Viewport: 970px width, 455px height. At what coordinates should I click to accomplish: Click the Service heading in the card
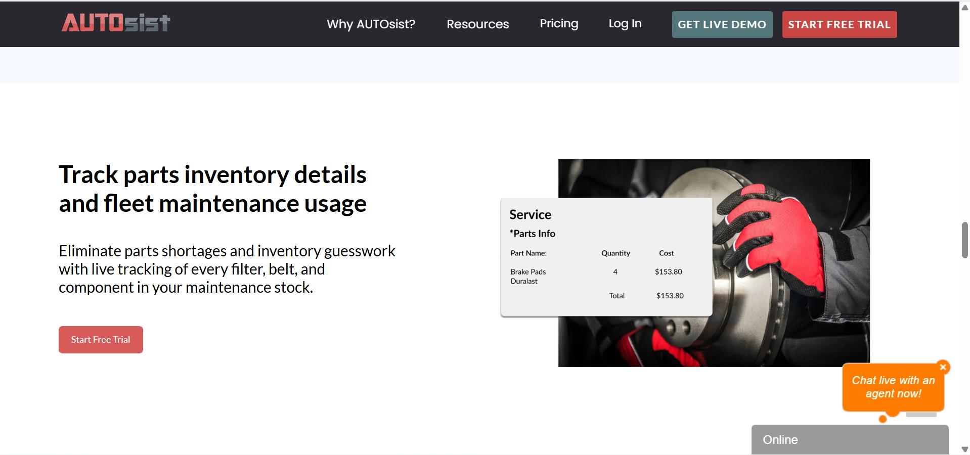530,215
